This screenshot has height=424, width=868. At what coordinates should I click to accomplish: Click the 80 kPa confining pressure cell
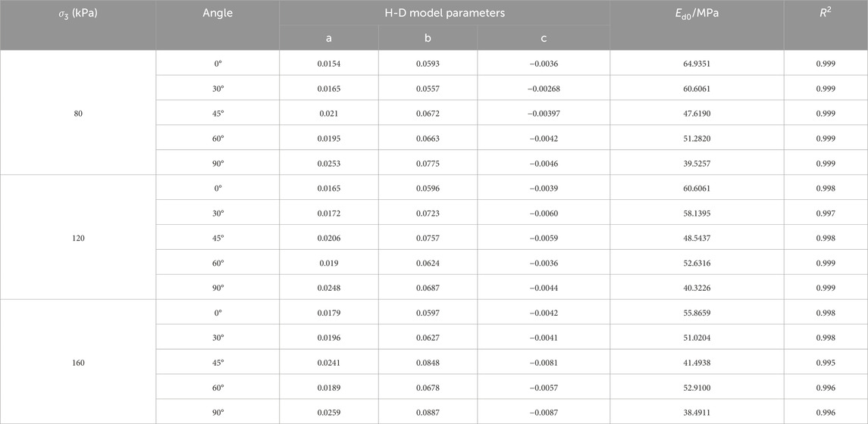click(77, 114)
